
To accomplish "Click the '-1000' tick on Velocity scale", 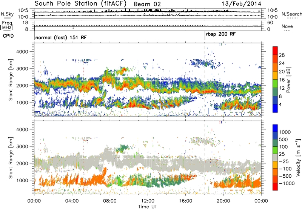I will pos(287,183).
